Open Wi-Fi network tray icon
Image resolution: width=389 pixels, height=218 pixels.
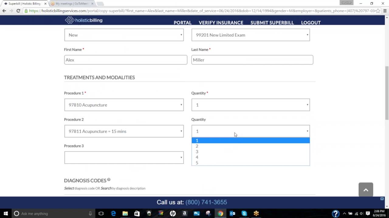356,213
